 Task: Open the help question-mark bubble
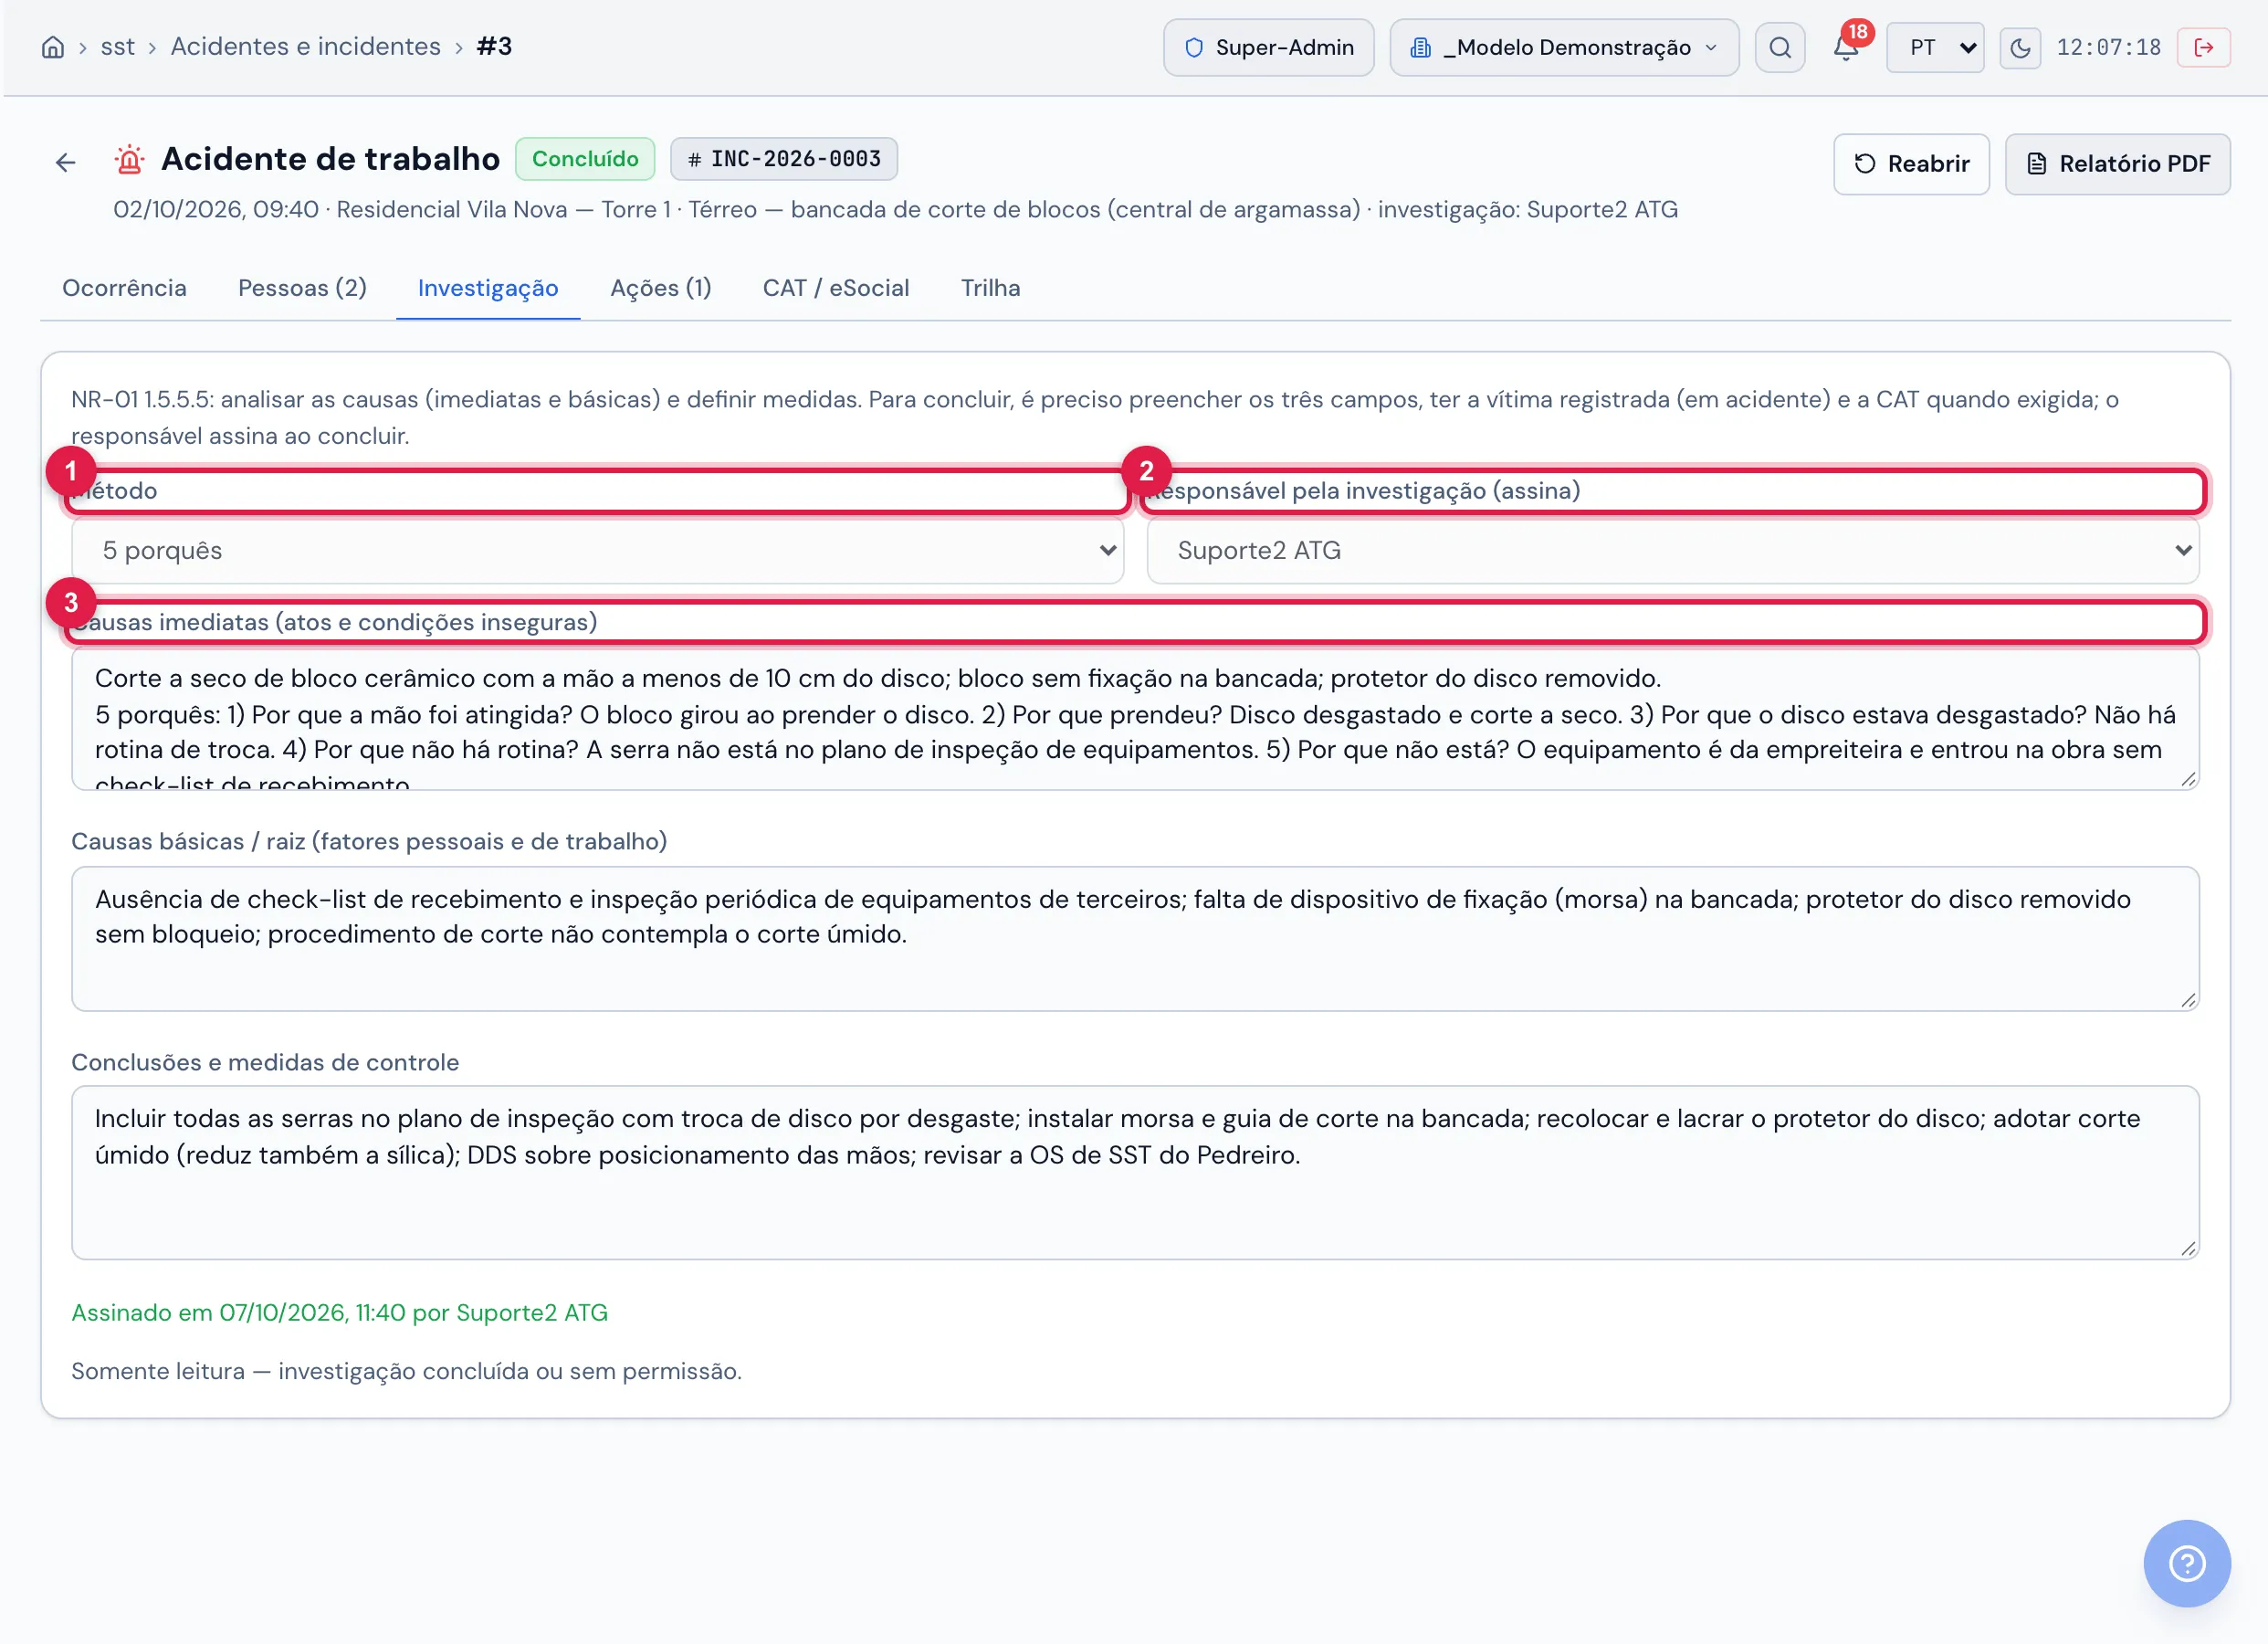(2187, 1563)
